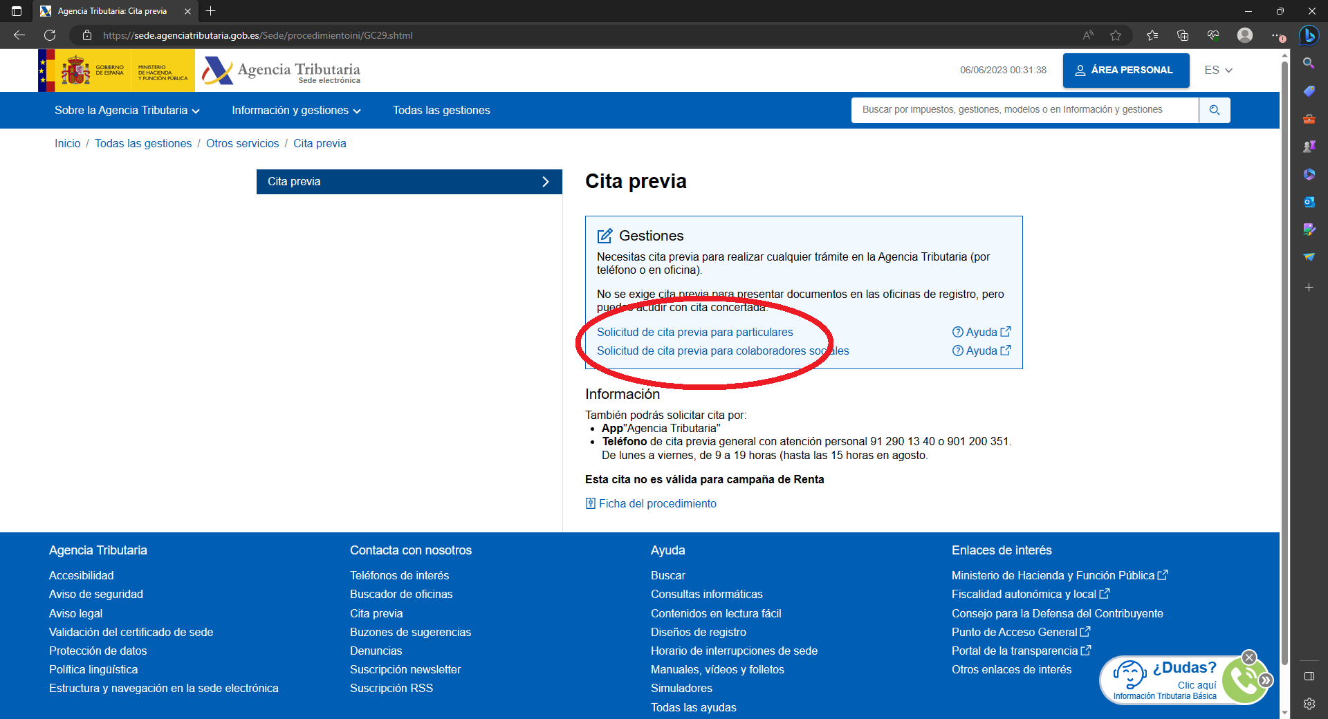Click the site search input field
Screen dimensions: 1328x719
[1024, 110]
